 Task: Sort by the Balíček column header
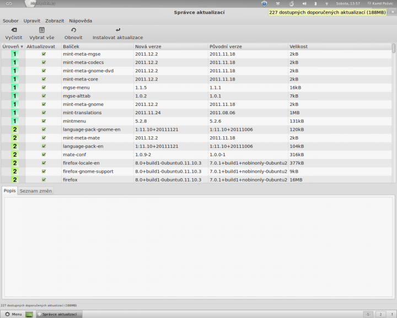point(98,46)
